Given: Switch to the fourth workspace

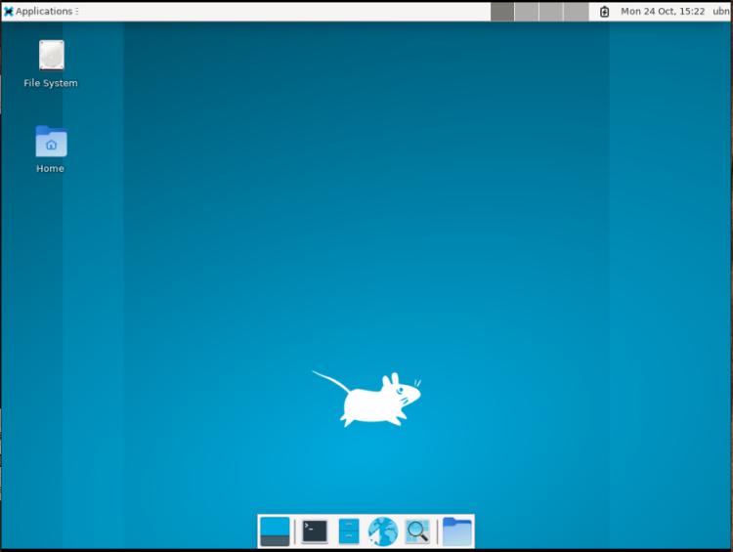Looking at the screenshot, I should coord(576,11).
